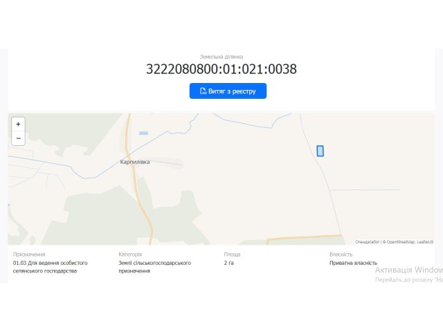
Task: Click the Землі сільськогосподарського призначення category text
Action: (154, 267)
